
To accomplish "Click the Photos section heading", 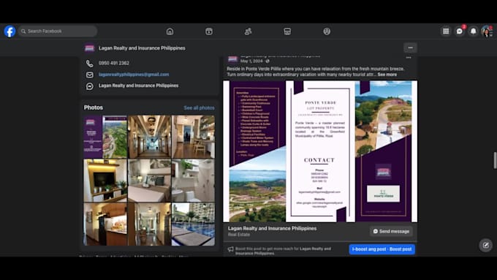I will coord(94,107).
